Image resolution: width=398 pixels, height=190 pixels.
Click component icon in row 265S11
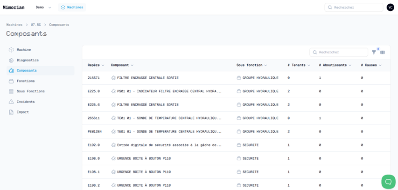click(113, 118)
